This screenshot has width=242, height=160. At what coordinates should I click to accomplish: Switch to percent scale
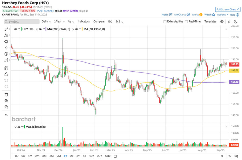coord(230,156)
